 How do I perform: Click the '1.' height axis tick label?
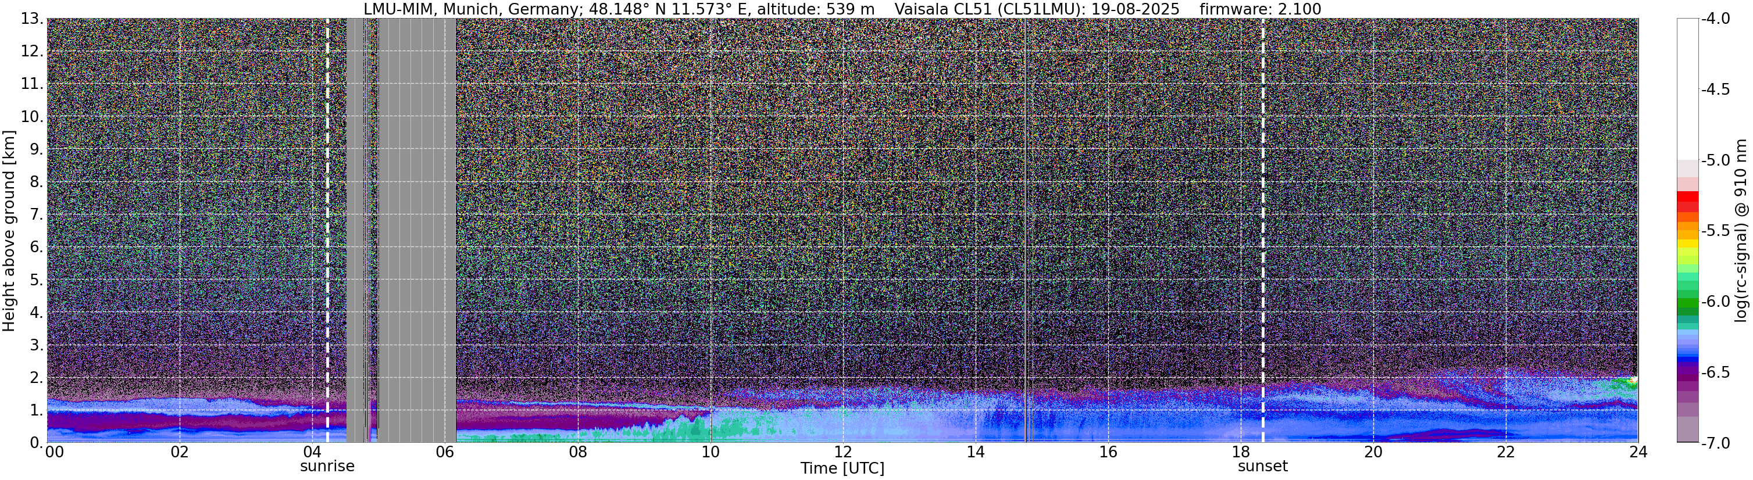point(36,410)
